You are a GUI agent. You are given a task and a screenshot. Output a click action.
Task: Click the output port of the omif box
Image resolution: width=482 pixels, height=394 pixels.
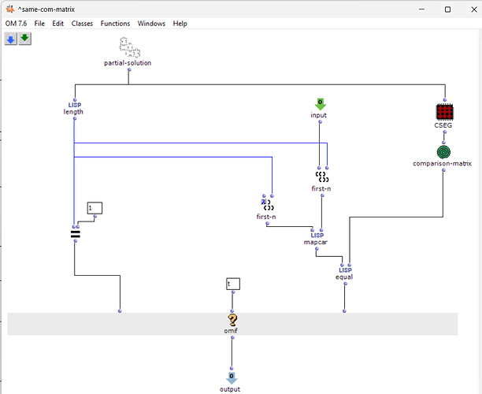pyautogui.click(x=232, y=337)
